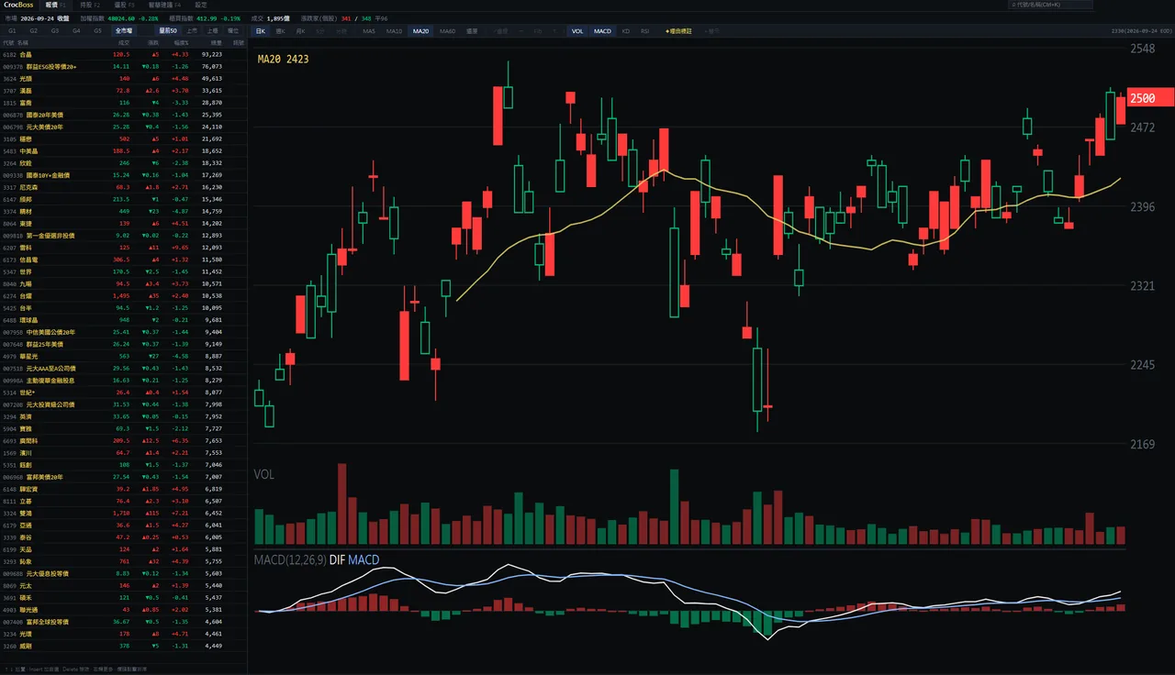
Task: Enable the KD indicator
Action: coord(626,31)
